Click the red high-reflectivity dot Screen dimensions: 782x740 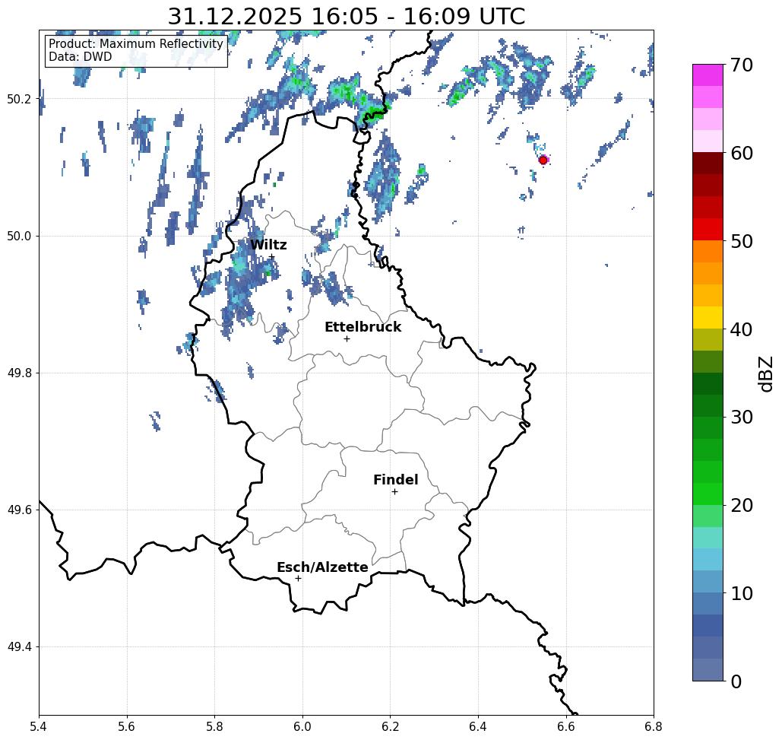pyautogui.click(x=543, y=160)
